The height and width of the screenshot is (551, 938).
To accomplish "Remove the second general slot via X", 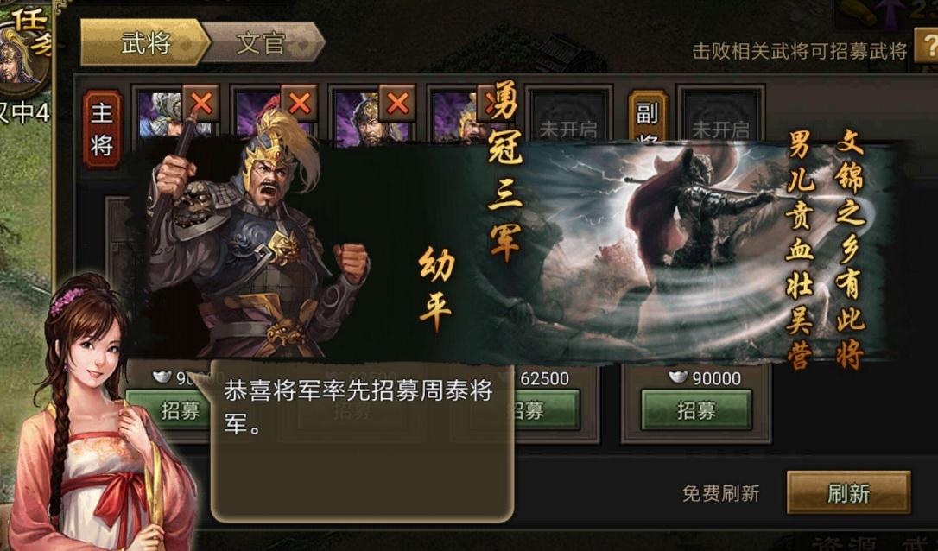I will 299,104.
